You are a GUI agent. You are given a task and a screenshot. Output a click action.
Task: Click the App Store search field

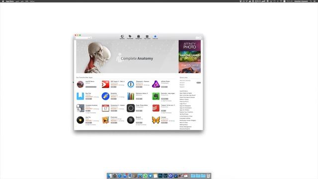click(x=84, y=38)
